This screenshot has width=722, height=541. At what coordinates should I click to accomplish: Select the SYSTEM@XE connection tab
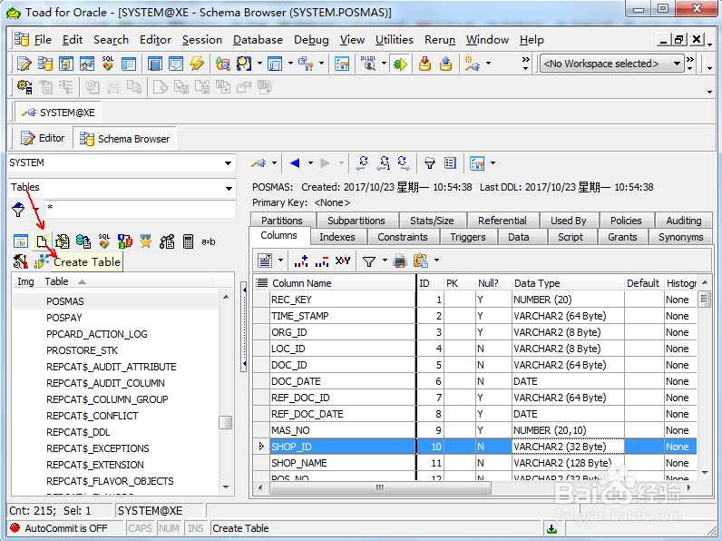58,113
